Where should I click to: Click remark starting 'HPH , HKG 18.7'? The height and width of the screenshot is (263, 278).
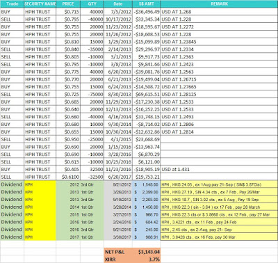[x=219, y=200]
